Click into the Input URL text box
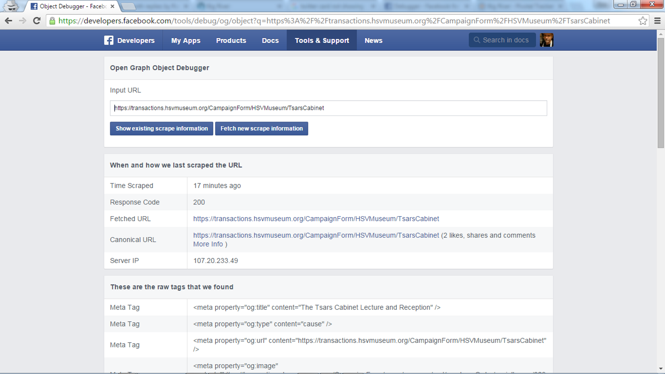The height and width of the screenshot is (374, 665). coord(328,108)
